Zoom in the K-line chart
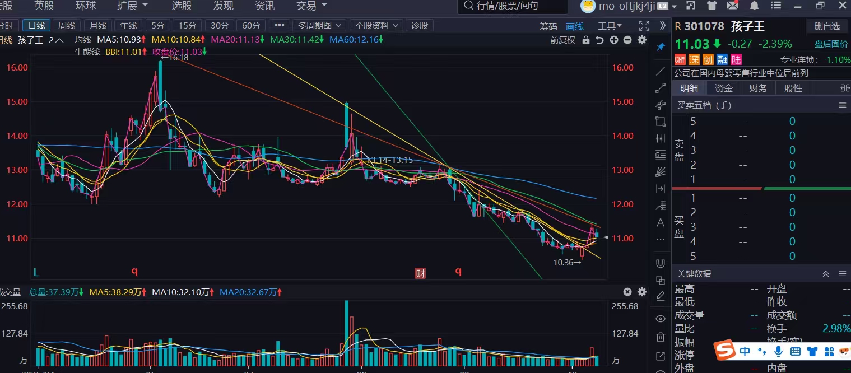 [614, 40]
